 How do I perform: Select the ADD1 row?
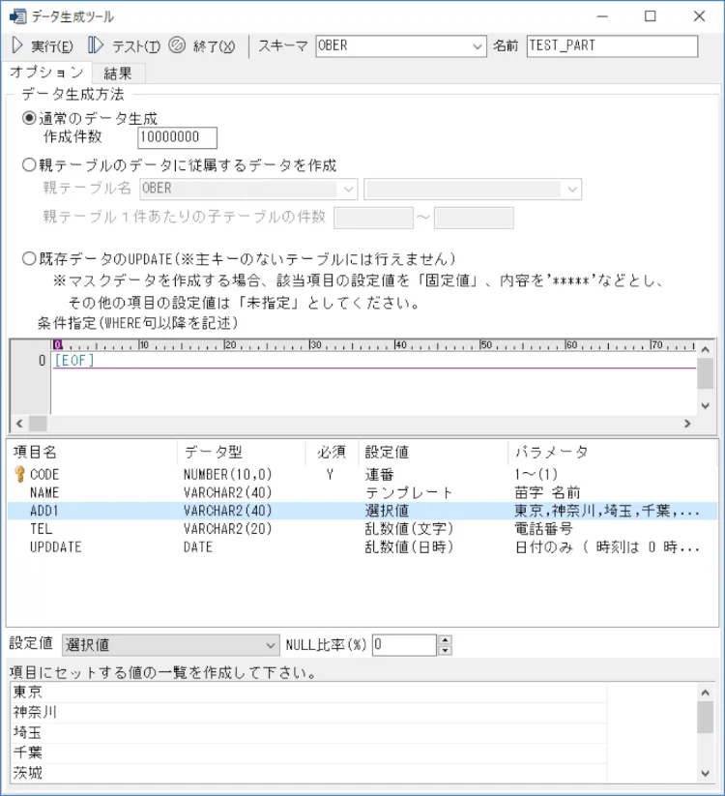point(362,511)
